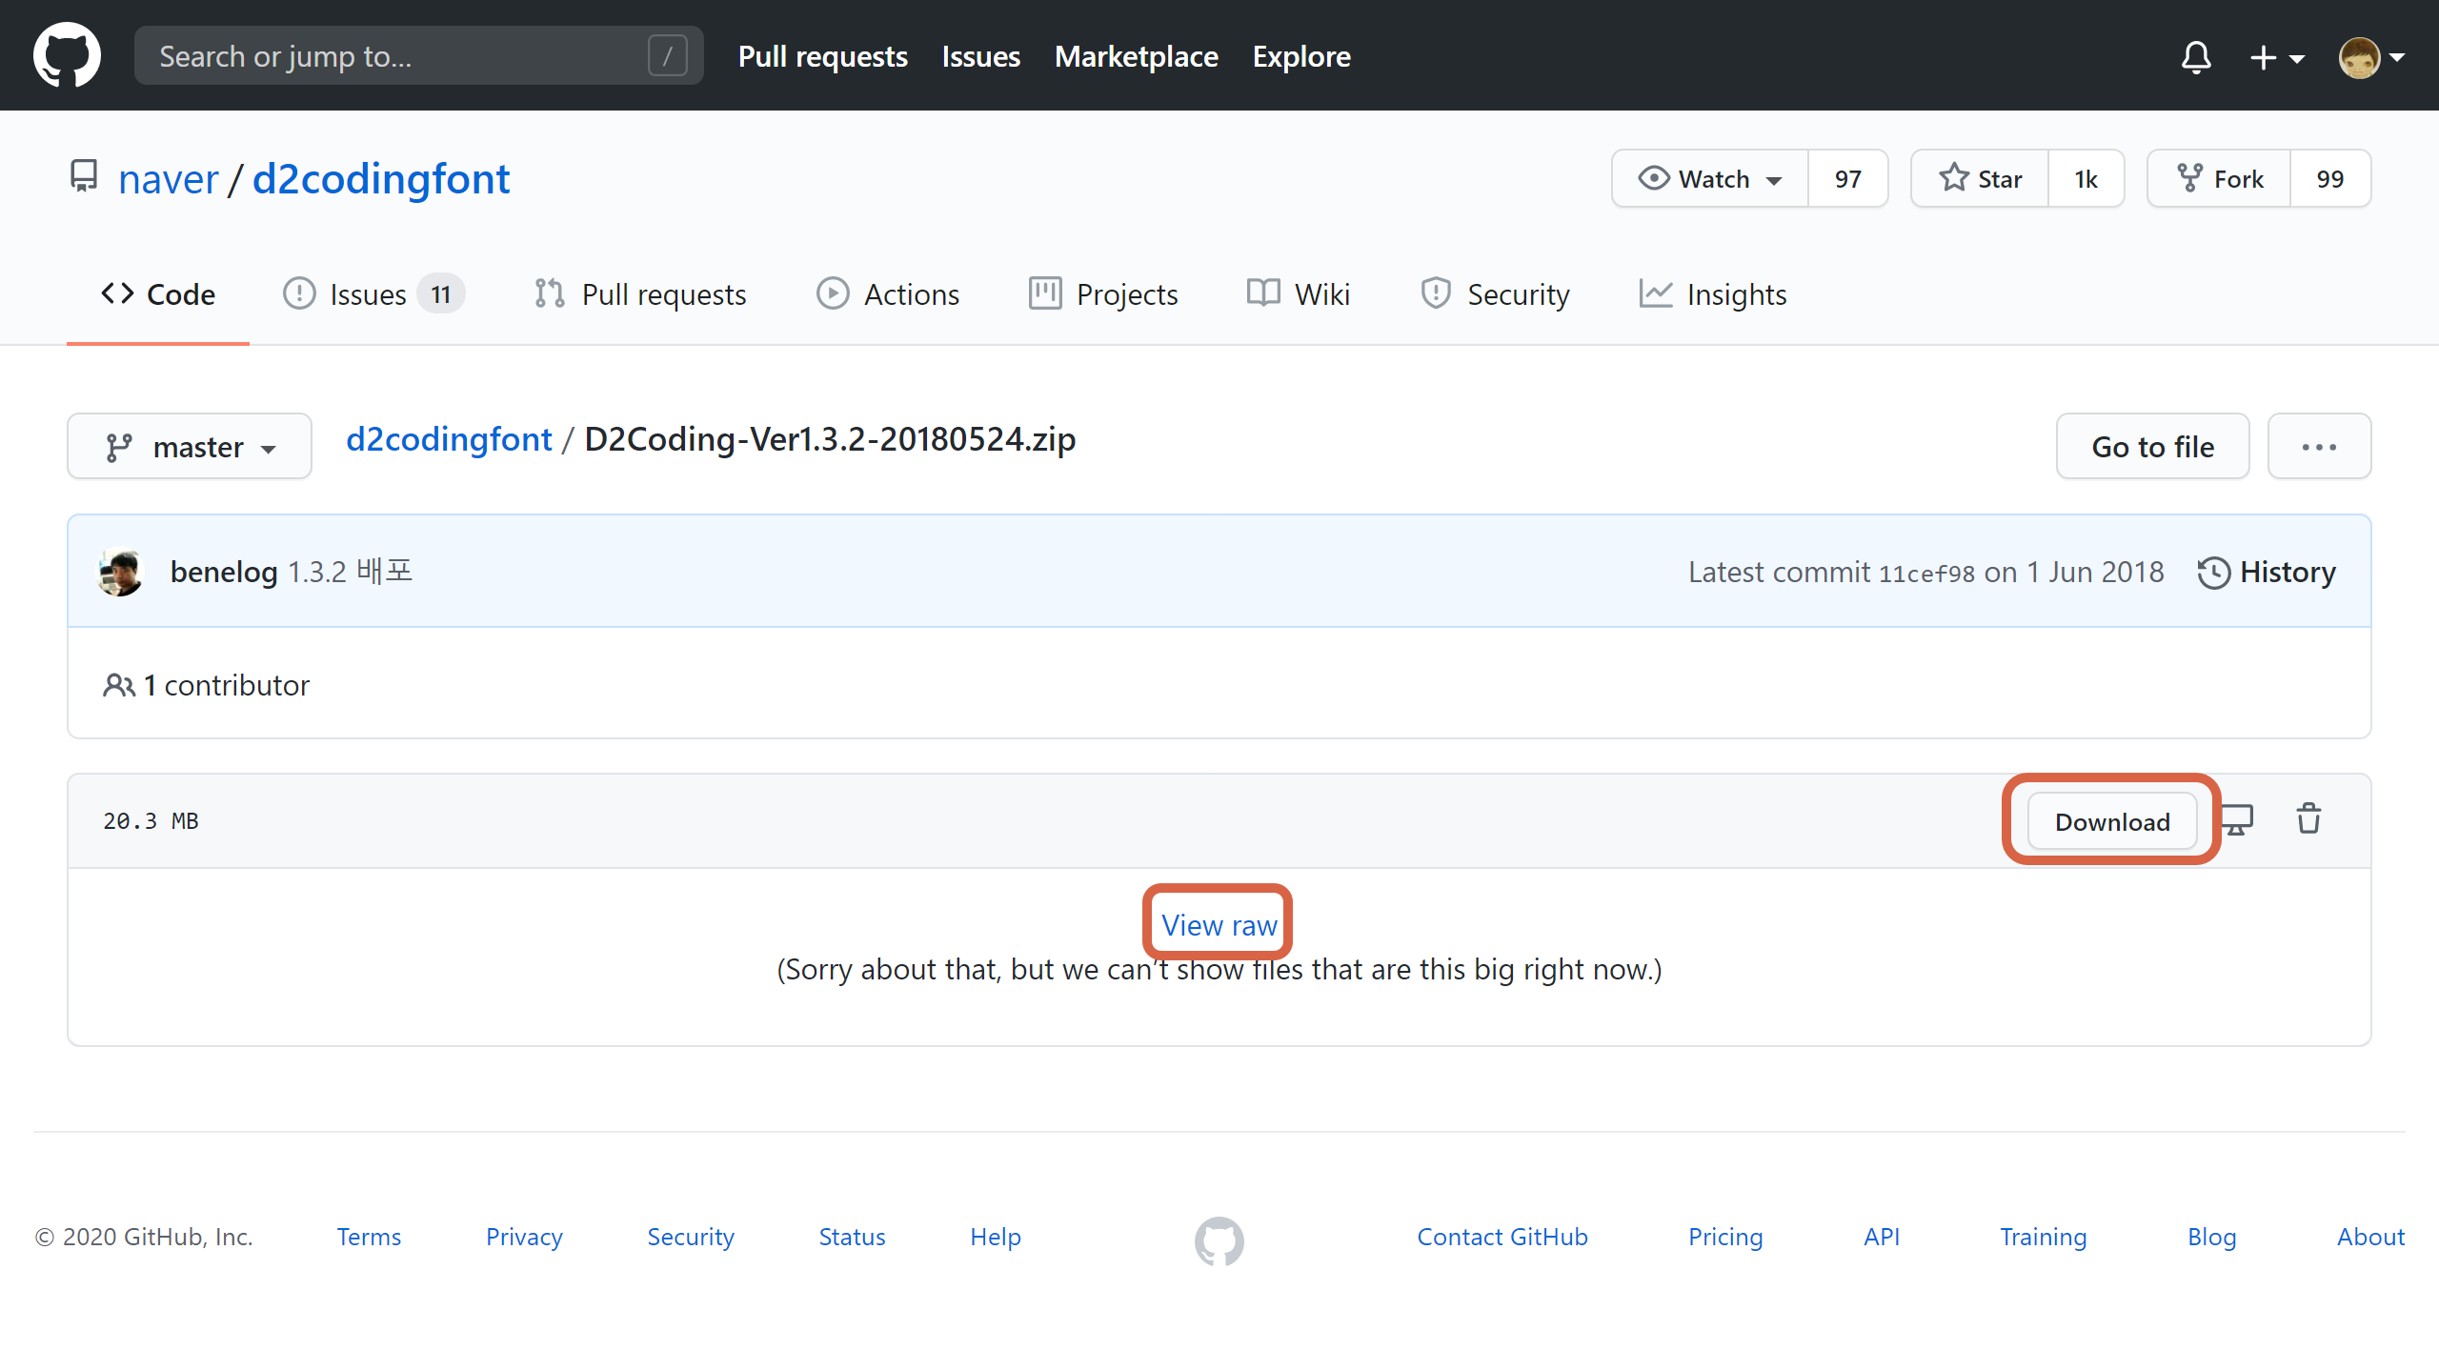Screen dimensions: 2439x1371
Task: Open d2codingfont breadcrumb link
Action: (449, 439)
